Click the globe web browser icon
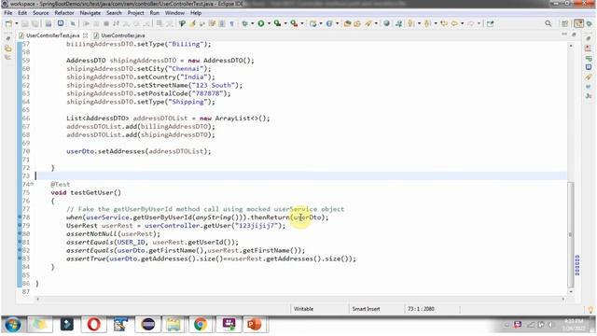 pos(387,23)
